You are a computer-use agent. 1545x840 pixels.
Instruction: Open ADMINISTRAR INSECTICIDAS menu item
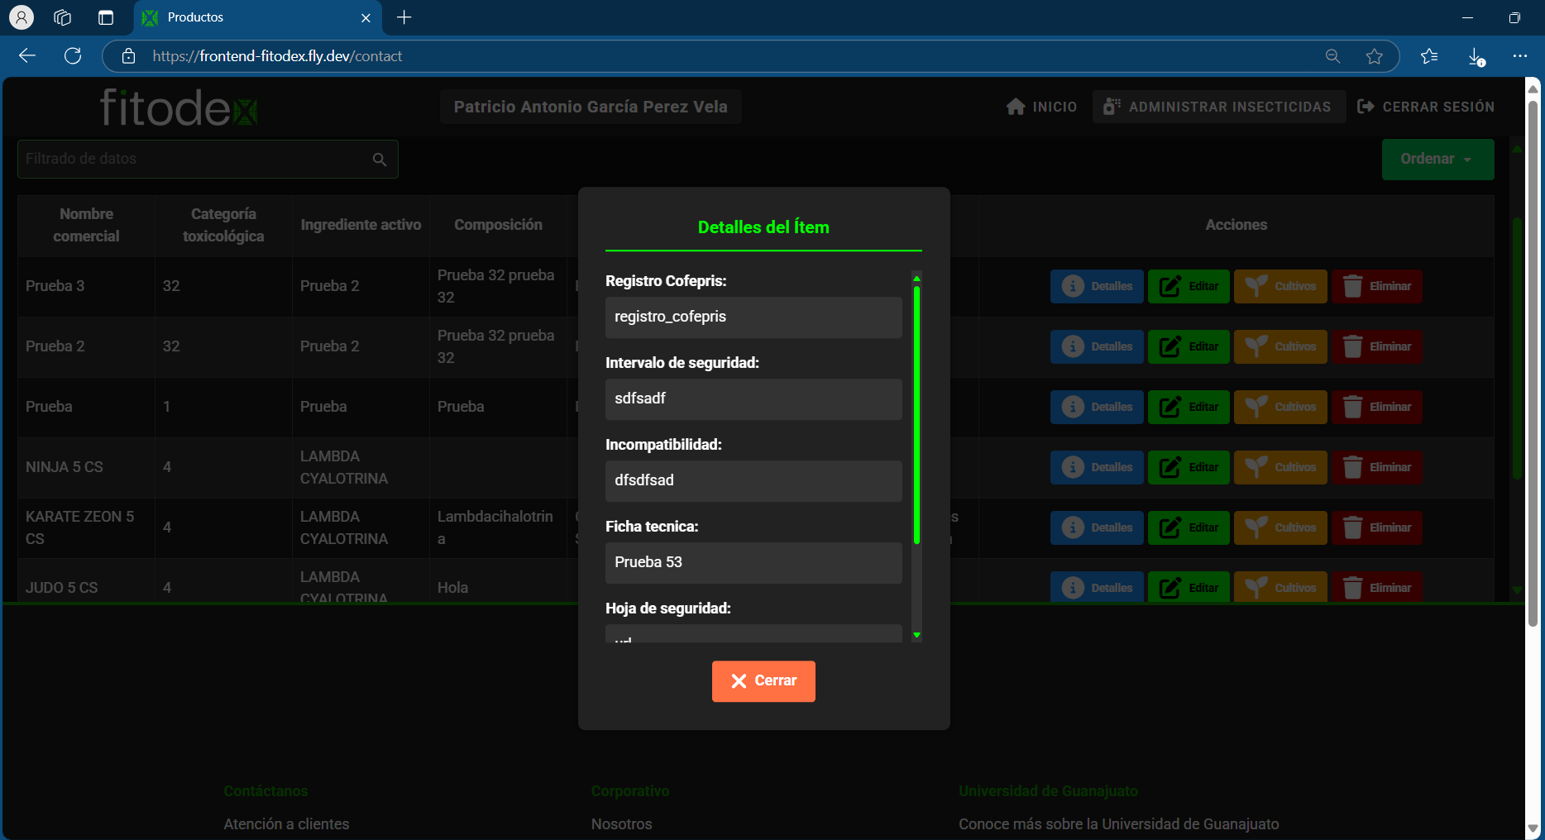pos(1217,107)
